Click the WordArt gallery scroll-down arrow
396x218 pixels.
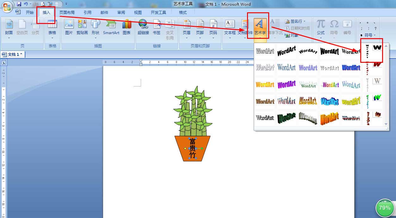(x=386, y=124)
